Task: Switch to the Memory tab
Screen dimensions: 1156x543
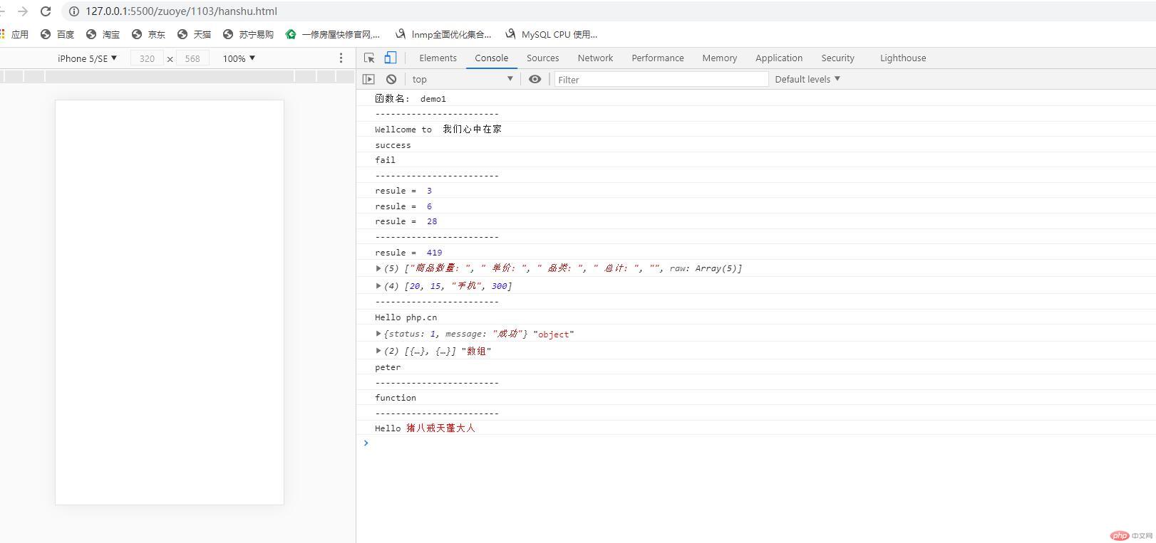Action: pyautogui.click(x=720, y=58)
